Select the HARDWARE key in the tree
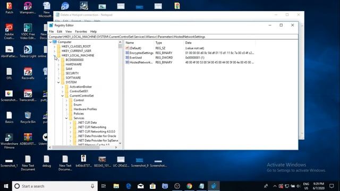The height and width of the screenshot is (191, 340). pos(74,64)
